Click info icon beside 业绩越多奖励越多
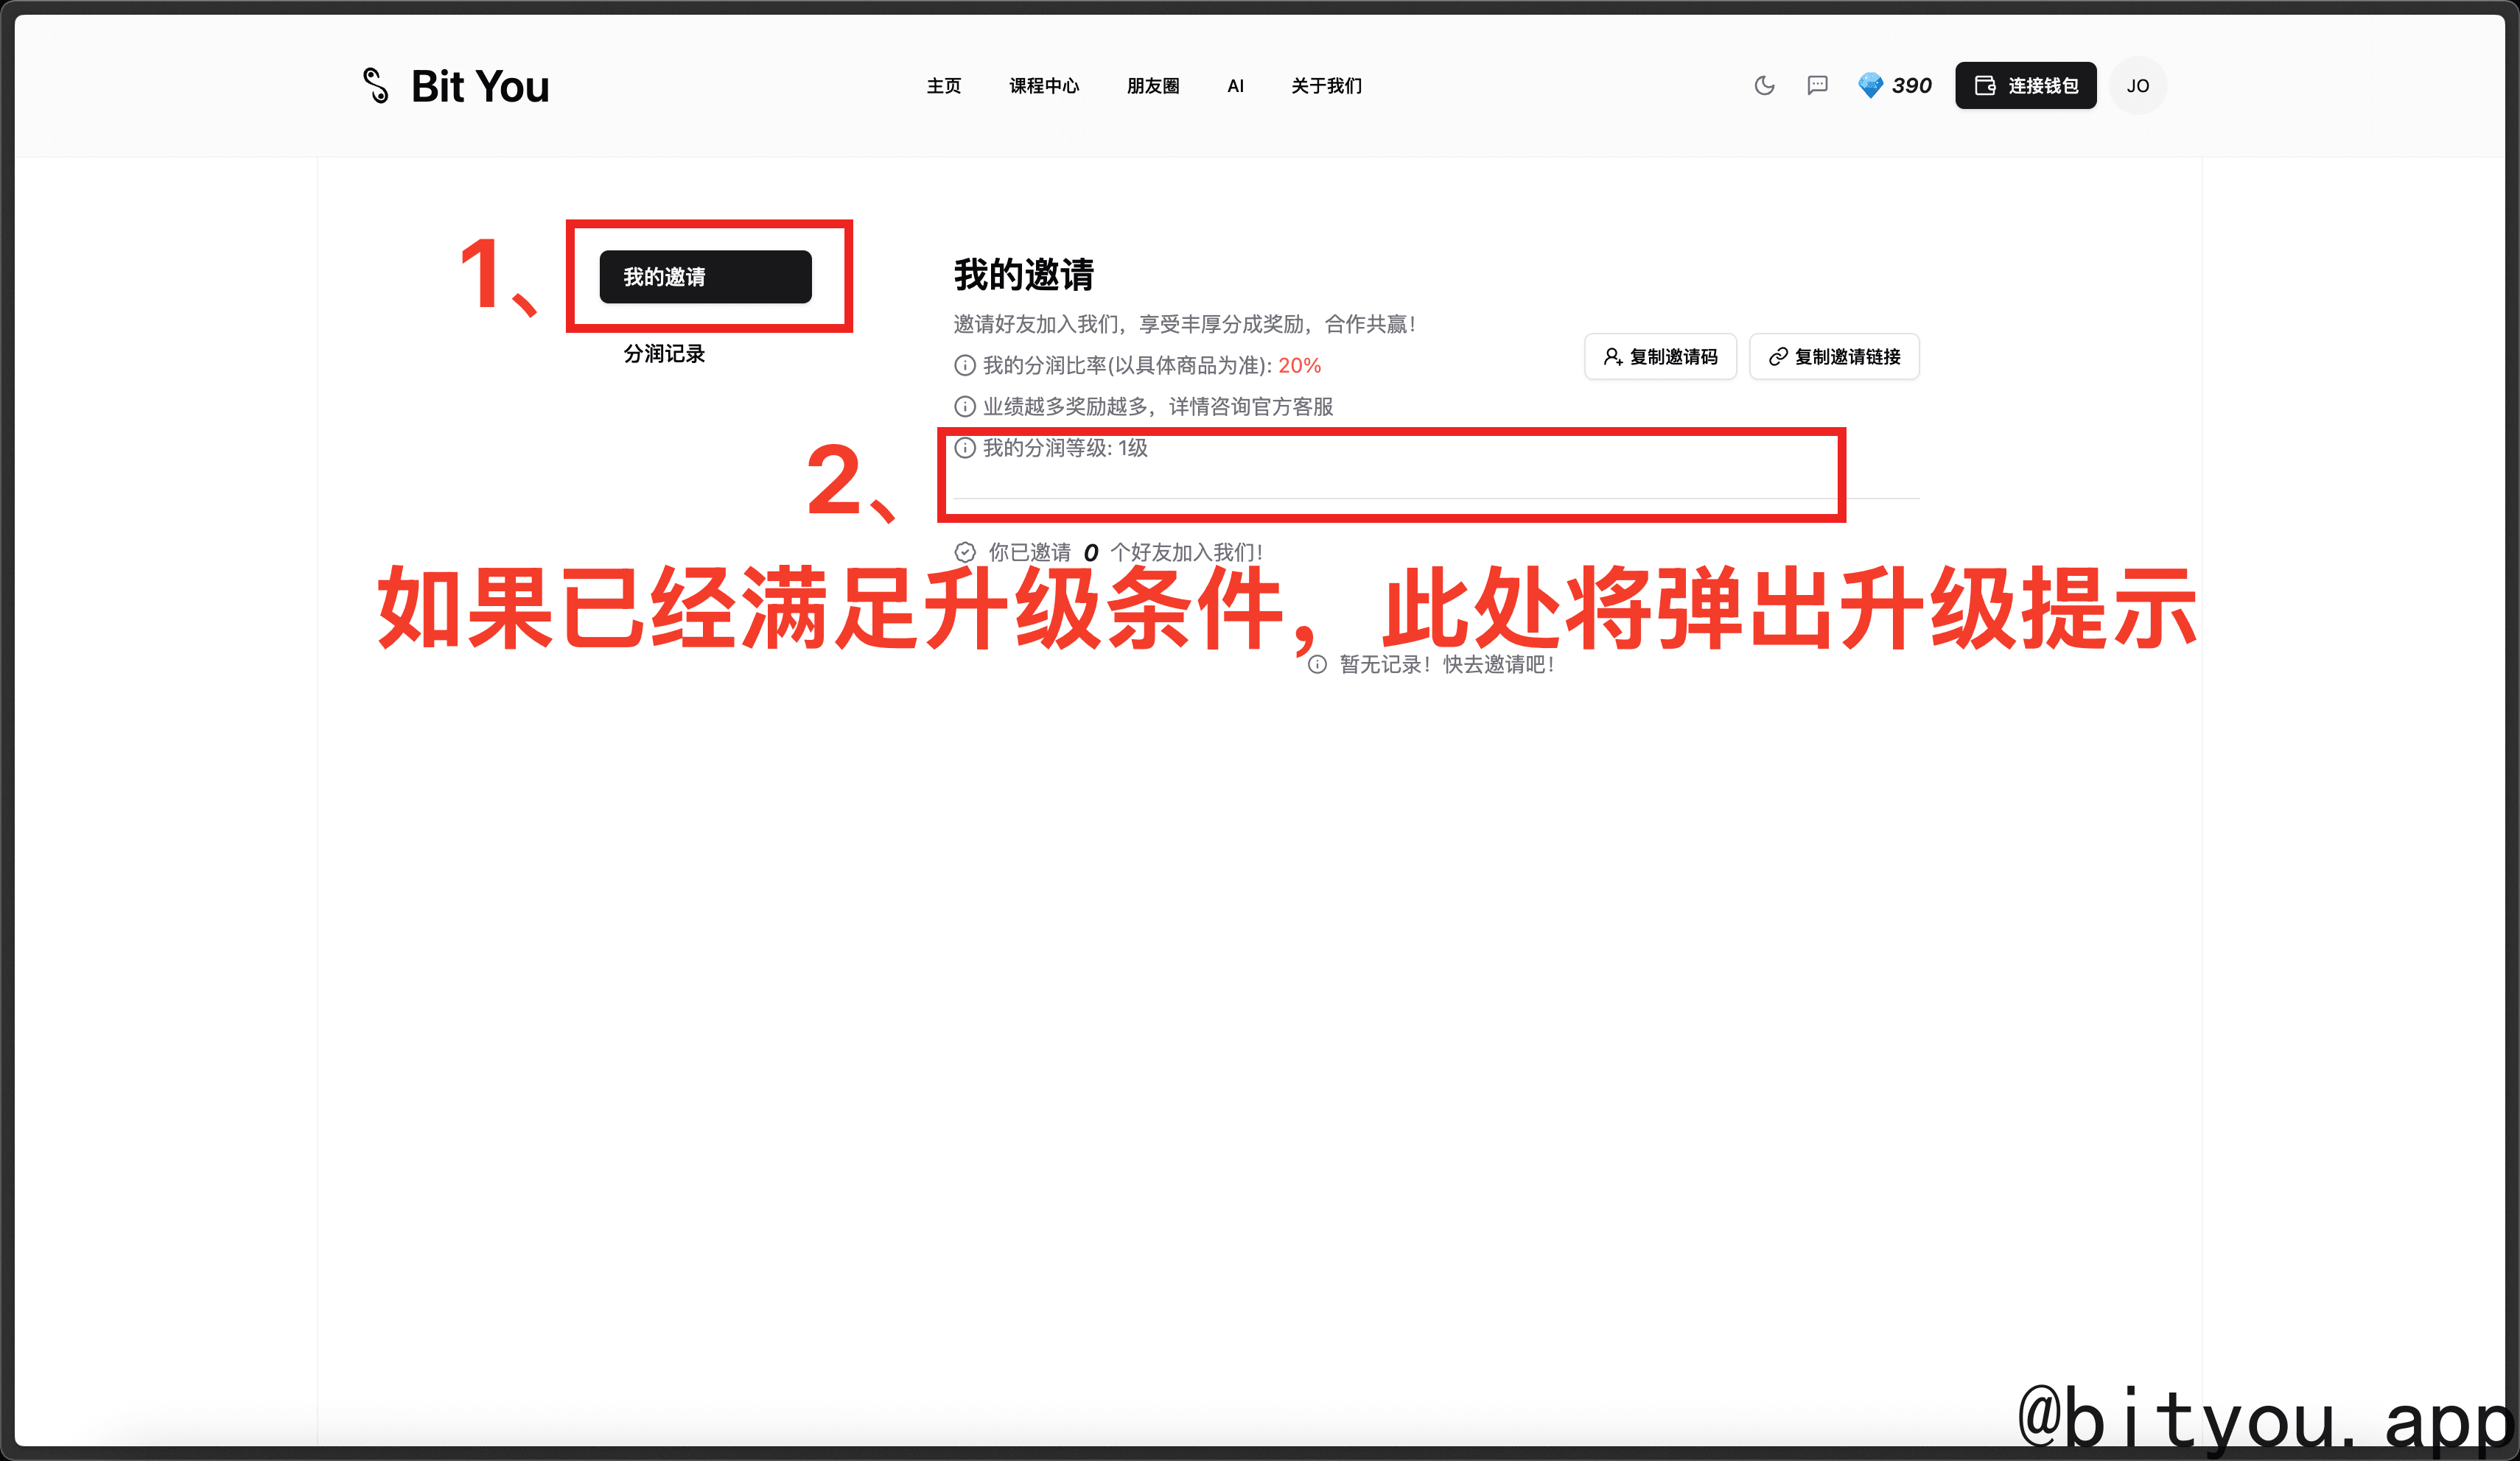The image size is (2520, 1461). (964, 406)
